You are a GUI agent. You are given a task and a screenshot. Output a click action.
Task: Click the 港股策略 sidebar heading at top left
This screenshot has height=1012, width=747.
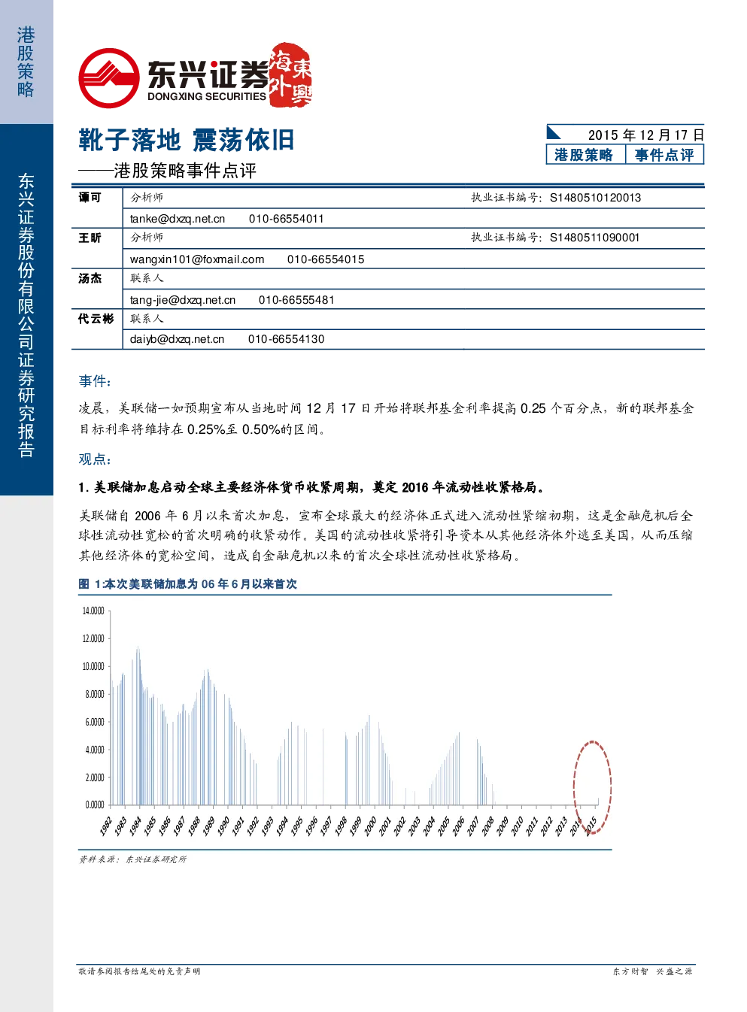[26, 62]
